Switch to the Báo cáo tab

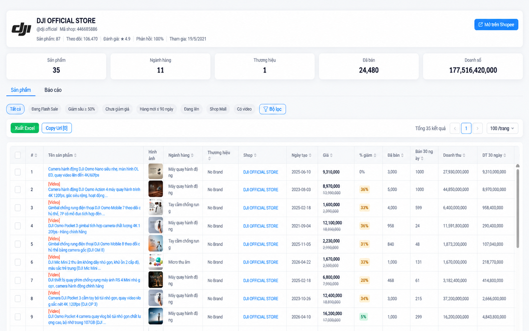[x=53, y=90]
